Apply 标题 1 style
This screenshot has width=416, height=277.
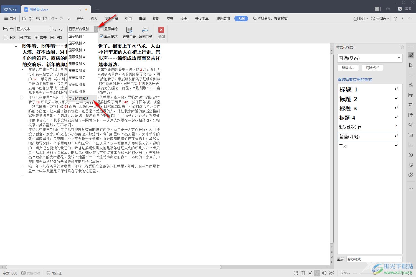369,89
